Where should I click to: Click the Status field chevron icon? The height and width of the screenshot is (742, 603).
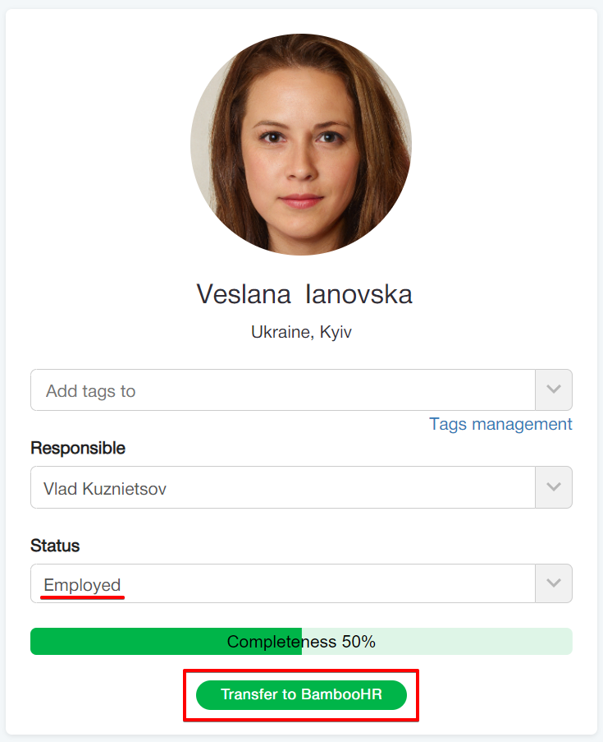(554, 583)
